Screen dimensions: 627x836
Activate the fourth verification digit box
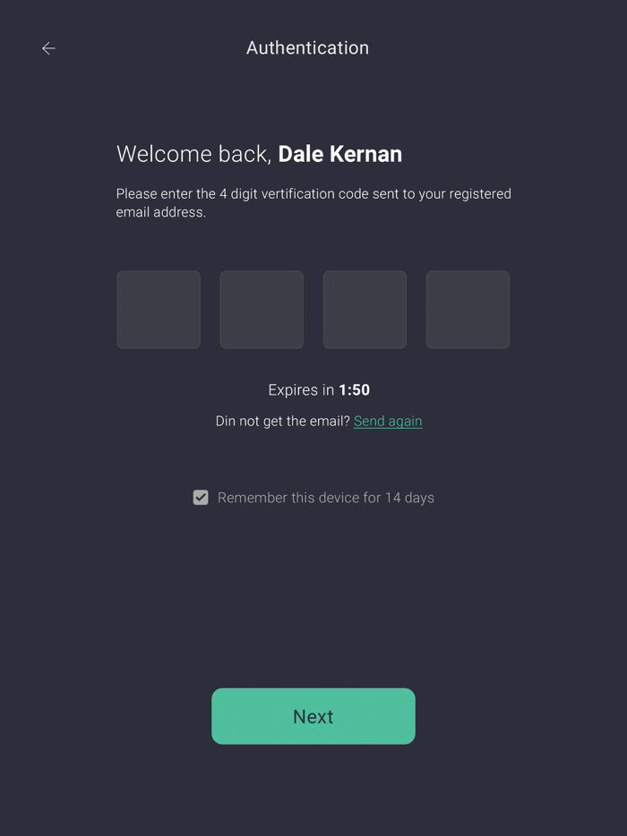point(468,310)
